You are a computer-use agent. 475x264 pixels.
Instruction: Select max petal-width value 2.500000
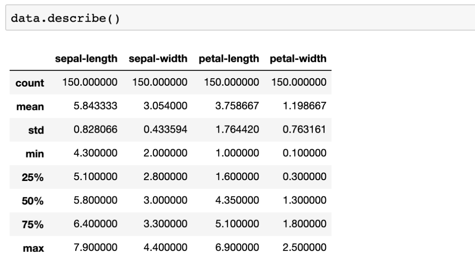304,247
